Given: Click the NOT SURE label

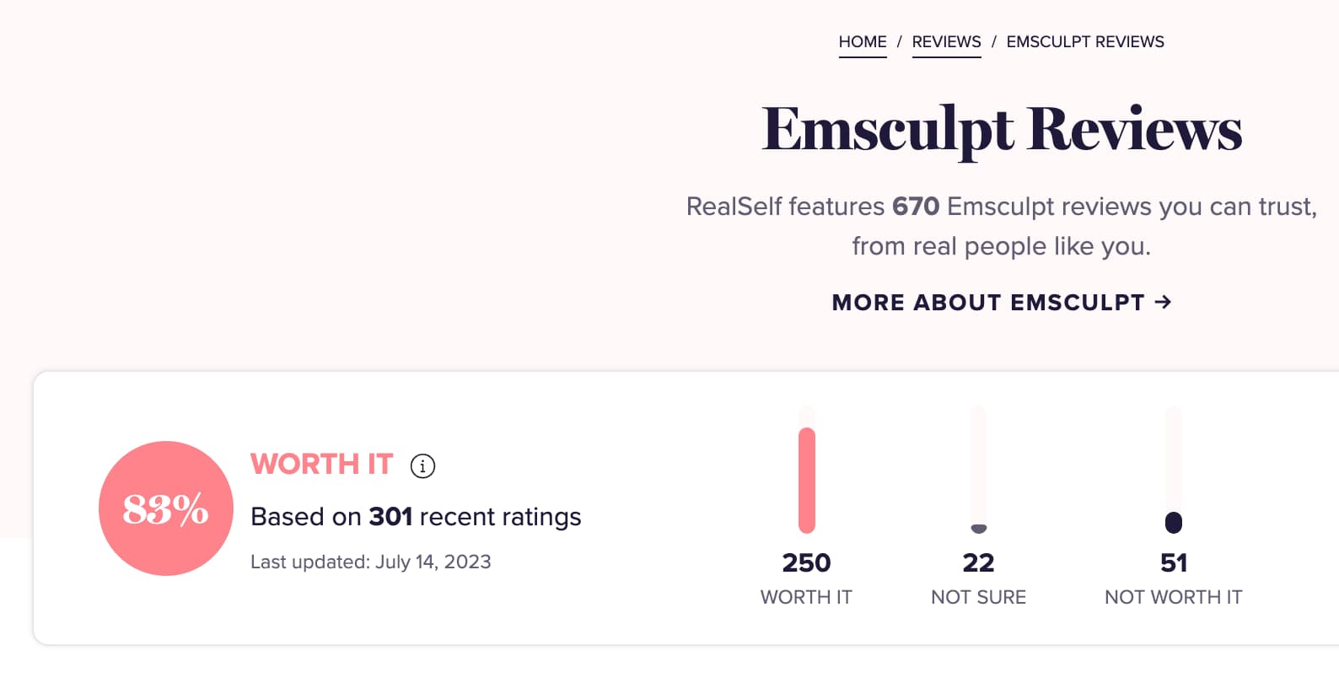Looking at the screenshot, I should pyautogui.click(x=978, y=597).
